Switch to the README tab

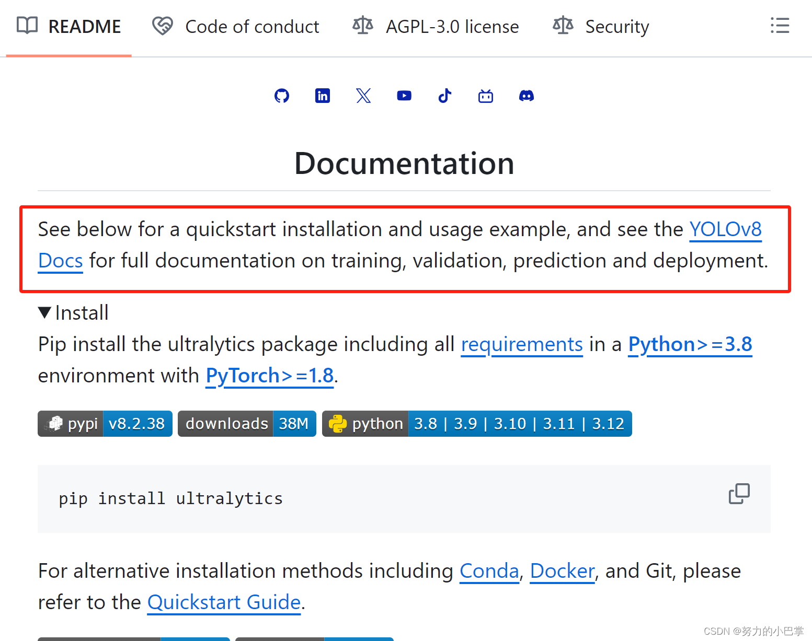click(68, 27)
